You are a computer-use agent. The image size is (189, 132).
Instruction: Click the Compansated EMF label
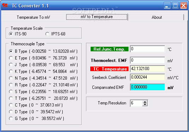[108, 87]
